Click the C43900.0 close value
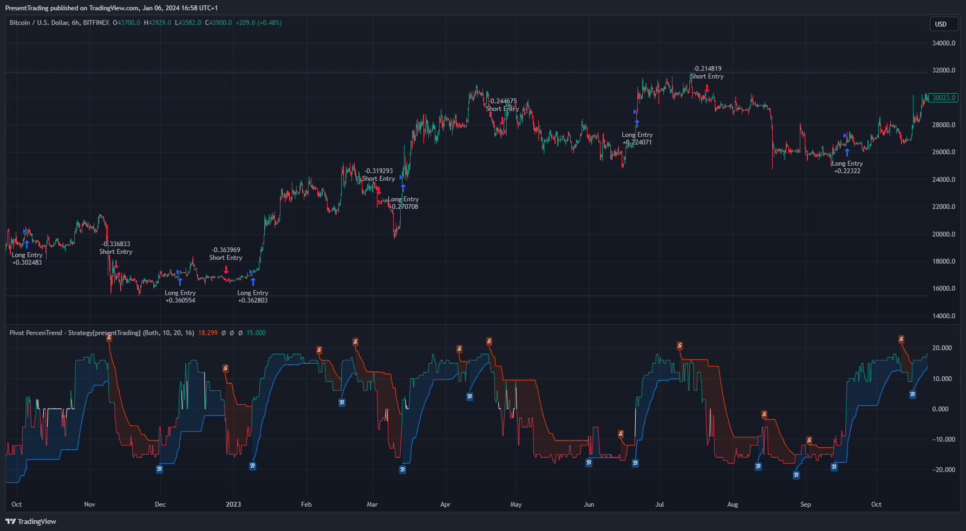 click(x=218, y=23)
